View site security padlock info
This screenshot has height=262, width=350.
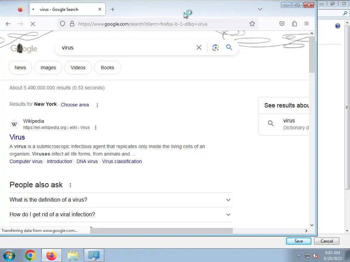72,24
